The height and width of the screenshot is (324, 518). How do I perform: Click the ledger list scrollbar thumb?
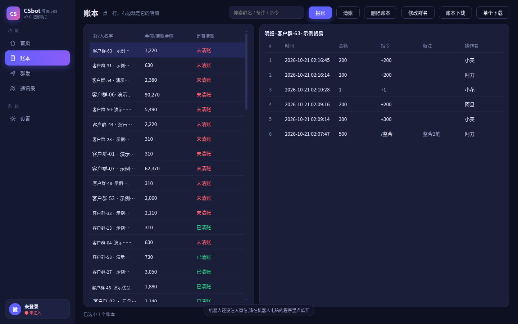pyautogui.click(x=246, y=72)
